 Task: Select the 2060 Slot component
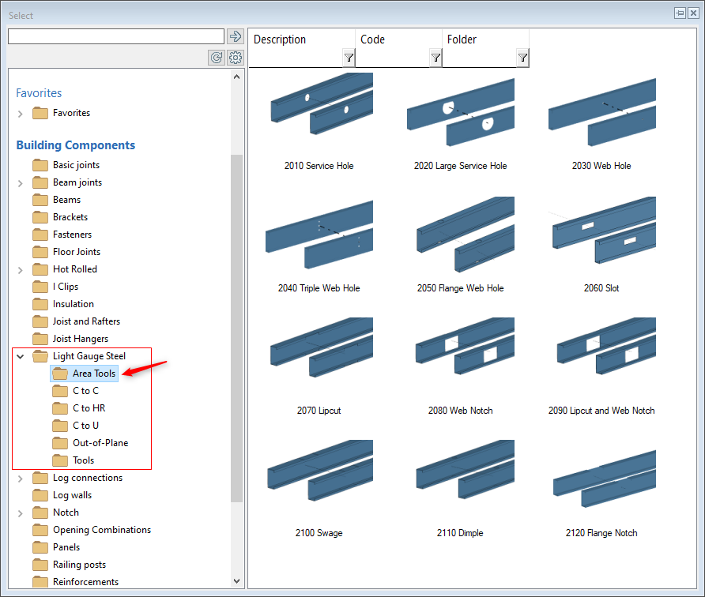coord(601,233)
